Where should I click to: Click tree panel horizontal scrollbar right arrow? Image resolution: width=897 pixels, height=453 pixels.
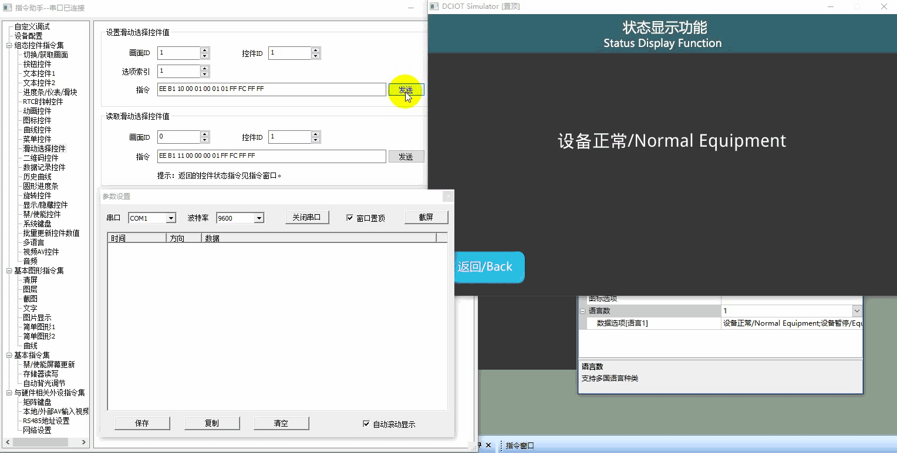click(84, 442)
